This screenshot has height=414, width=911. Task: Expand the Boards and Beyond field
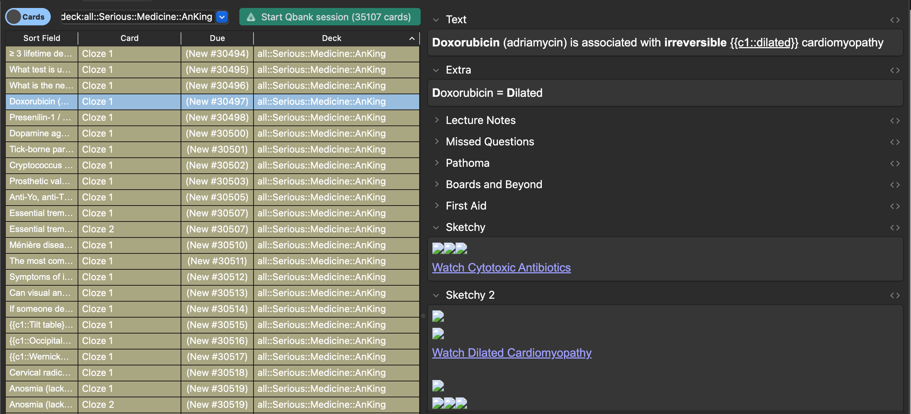[436, 184]
